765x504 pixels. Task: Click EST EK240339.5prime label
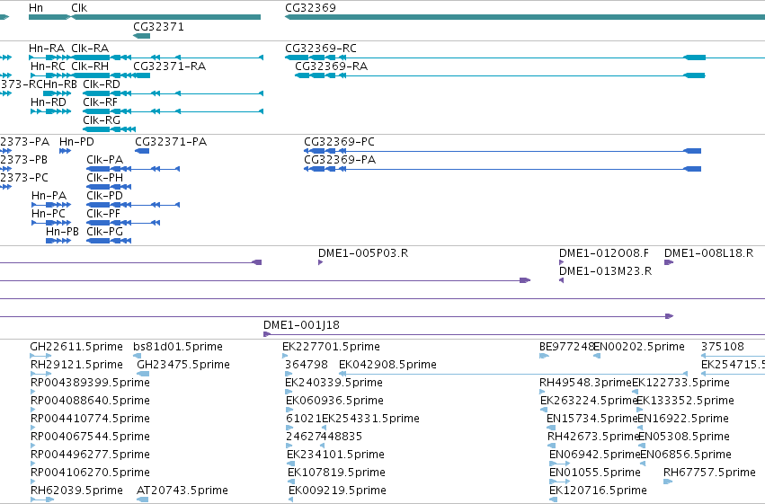pyautogui.click(x=334, y=383)
